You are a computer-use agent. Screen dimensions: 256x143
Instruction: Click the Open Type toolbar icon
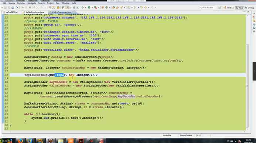(x=114, y=7)
